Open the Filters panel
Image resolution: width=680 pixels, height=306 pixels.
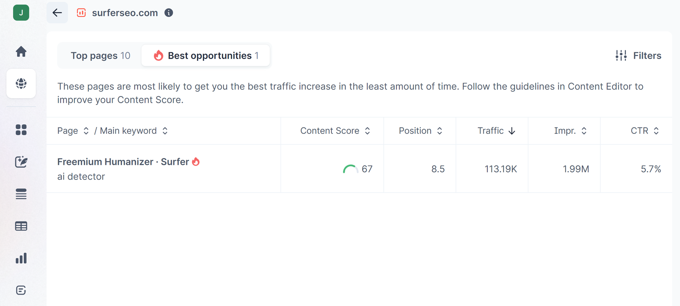tap(638, 55)
